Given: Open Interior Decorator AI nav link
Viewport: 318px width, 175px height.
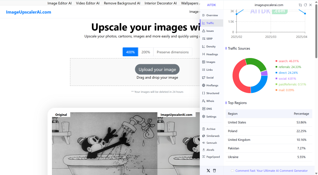Looking at the screenshot, I should [160, 3].
